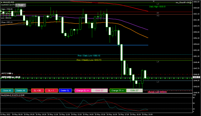201x116 pixels.
Task: Click the SL = BE button
Action: coord(38,90)
